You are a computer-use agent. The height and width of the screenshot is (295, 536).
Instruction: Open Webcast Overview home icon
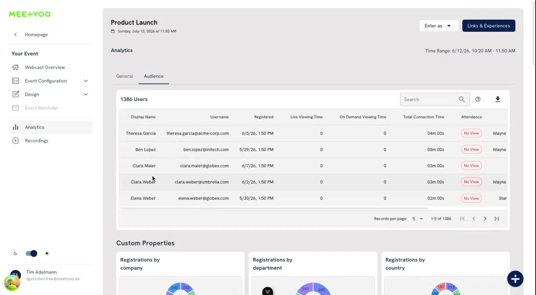[16, 67]
